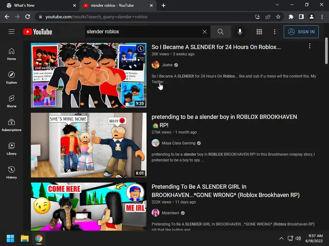Click Chrome icon in taskbar
The width and height of the screenshot is (329, 246).
click(39, 238)
